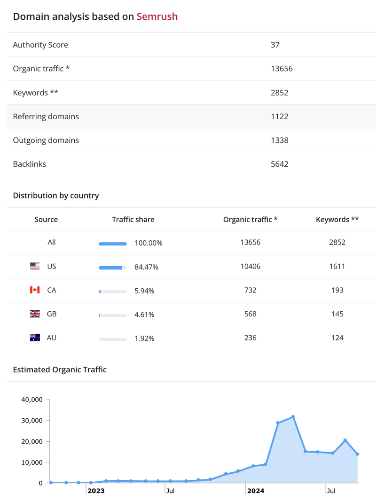The image size is (376, 500).
Task: Click the Backlinks value 5642
Action: (x=280, y=164)
